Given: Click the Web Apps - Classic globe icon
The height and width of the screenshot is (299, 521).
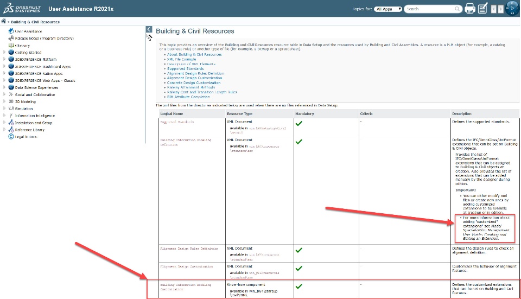Looking at the screenshot, I should (11, 80).
